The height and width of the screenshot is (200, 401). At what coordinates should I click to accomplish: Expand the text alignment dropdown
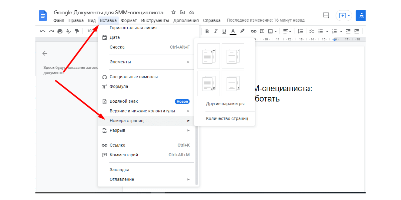click(287, 31)
